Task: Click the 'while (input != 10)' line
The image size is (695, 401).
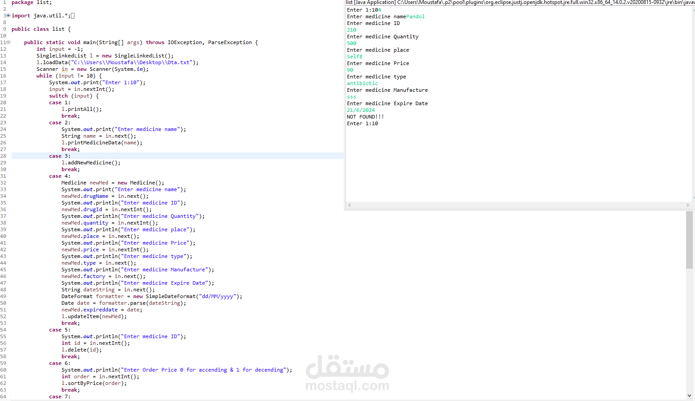Action: coord(69,76)
